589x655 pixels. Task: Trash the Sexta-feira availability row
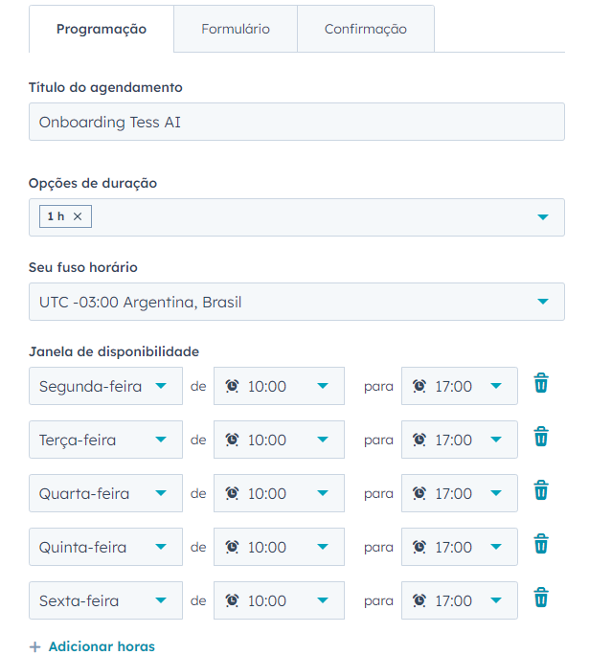click(541, 599)
